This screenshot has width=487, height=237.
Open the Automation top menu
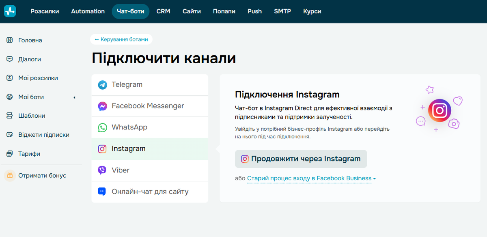click(88, 11)
